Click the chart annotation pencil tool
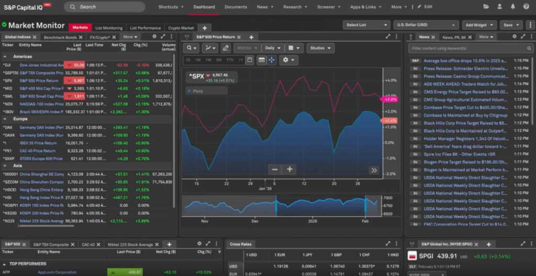Screen dimensions: 536x276 [226, 48]
